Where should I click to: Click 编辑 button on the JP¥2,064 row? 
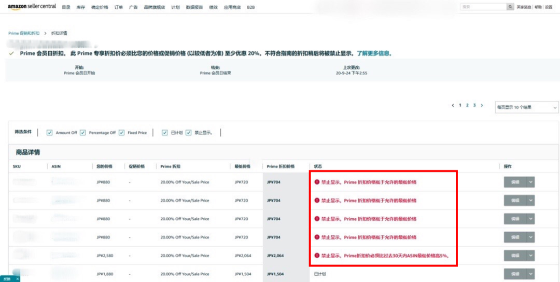tap(514, 255)
